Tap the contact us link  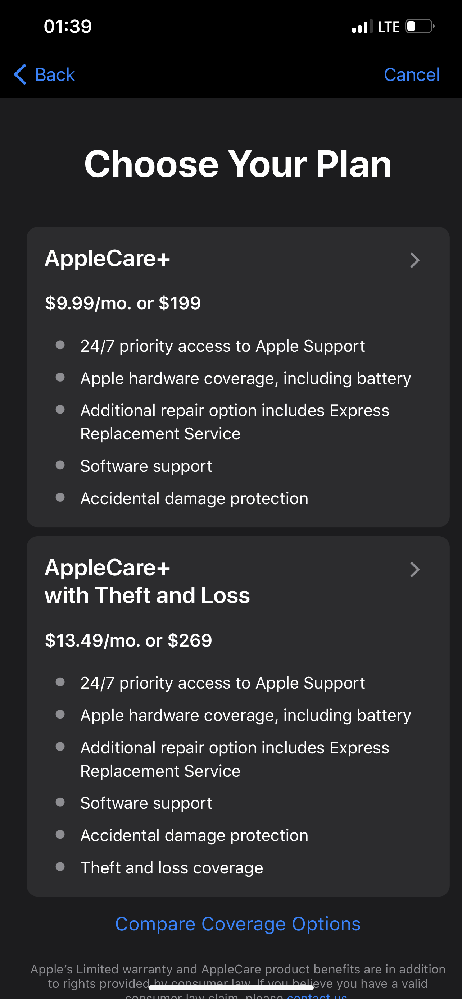[317, 995]
